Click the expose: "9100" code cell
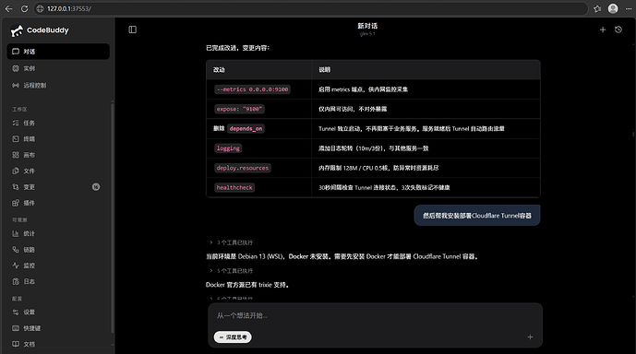Image resolution: width=636 pixels, height=354 pixels. [239, 109]
